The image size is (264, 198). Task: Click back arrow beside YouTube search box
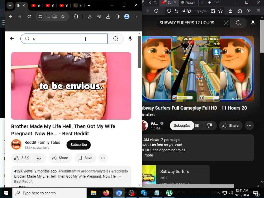click(x=12, y=39)
